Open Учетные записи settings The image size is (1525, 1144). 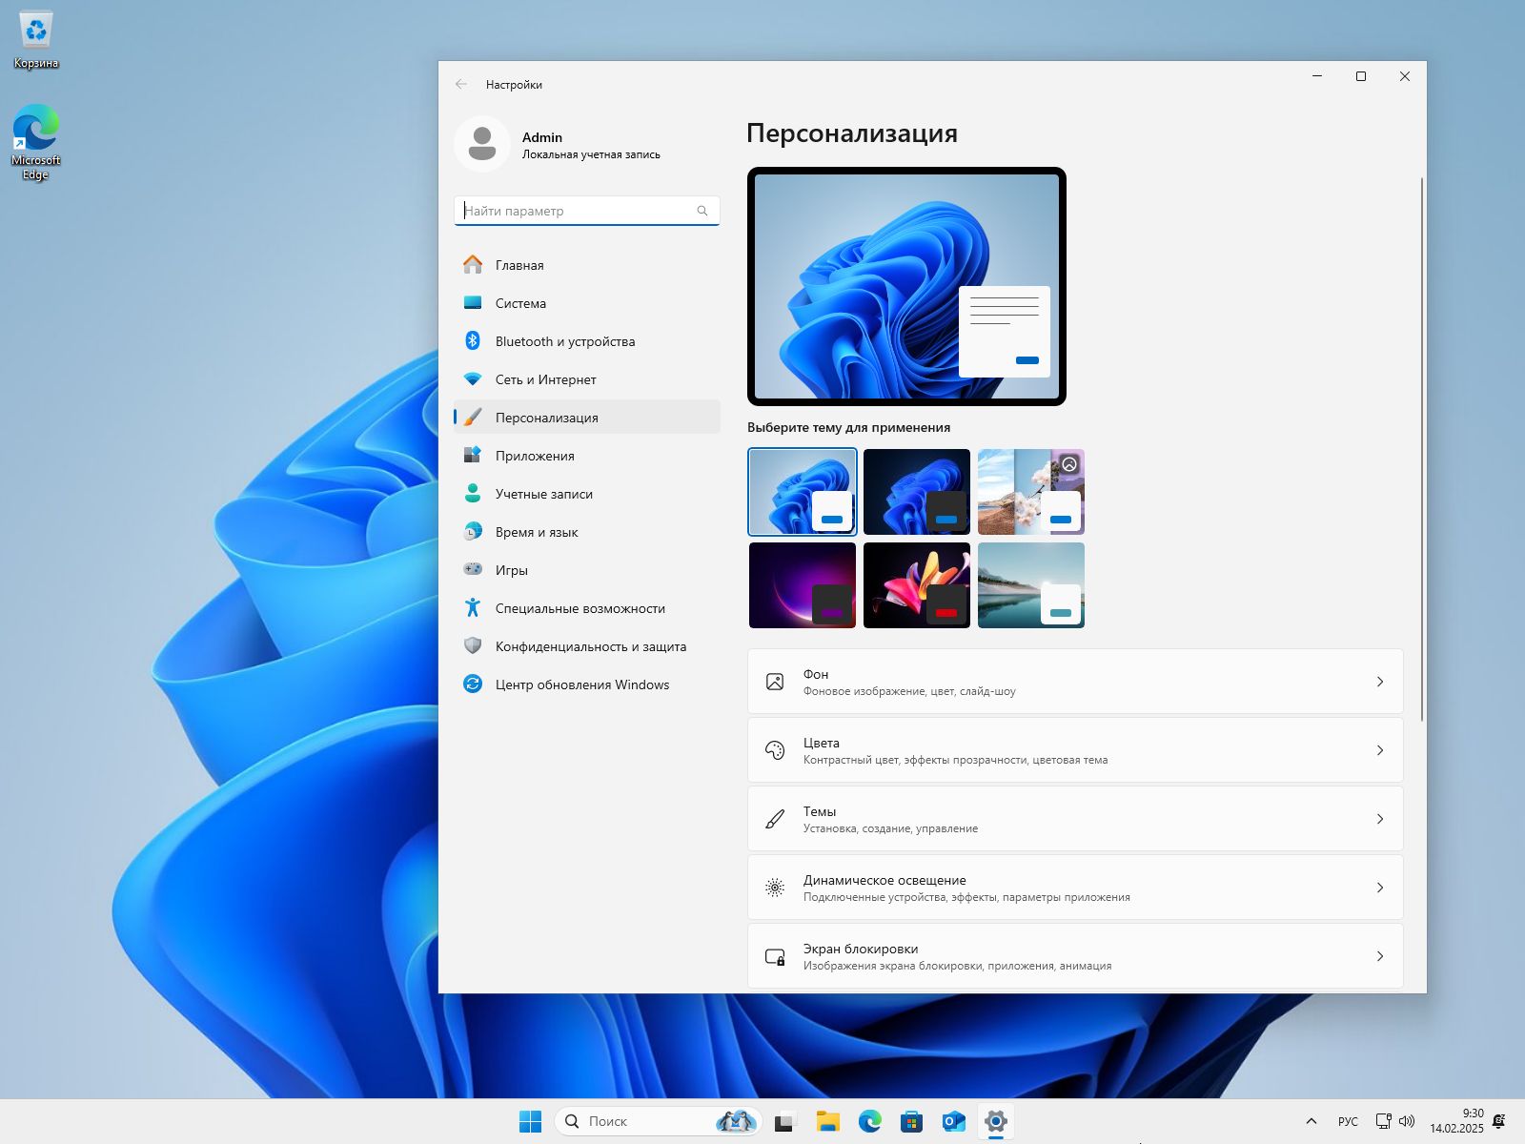(x=543, y=494)
